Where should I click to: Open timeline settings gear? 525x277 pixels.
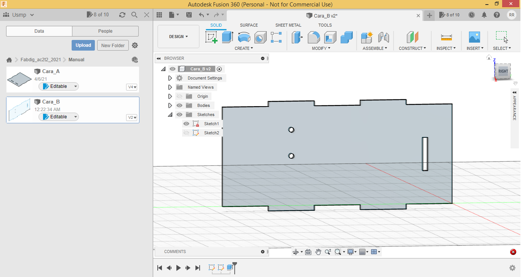[512, 268]
